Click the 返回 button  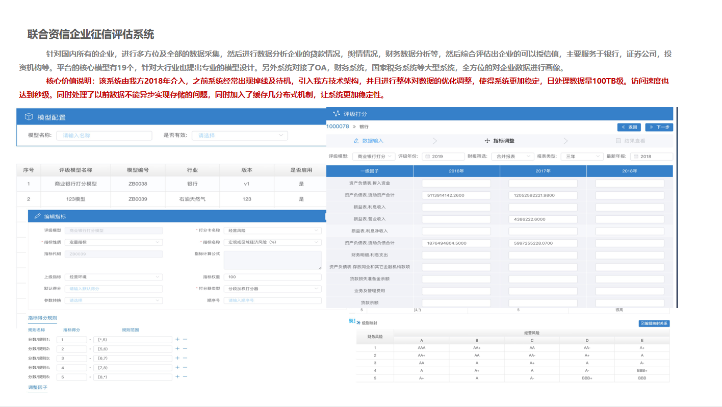pos(629,127)
